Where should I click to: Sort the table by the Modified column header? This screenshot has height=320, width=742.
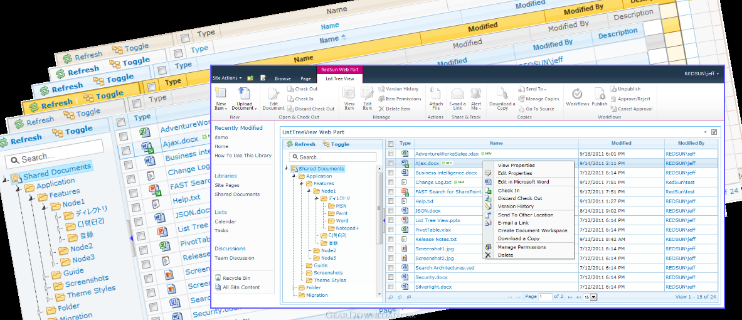pyautogui.click(x=621, y=144)
